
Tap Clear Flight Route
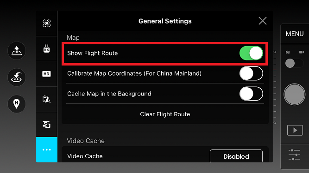pyautogui.click(x=165, y=114)
